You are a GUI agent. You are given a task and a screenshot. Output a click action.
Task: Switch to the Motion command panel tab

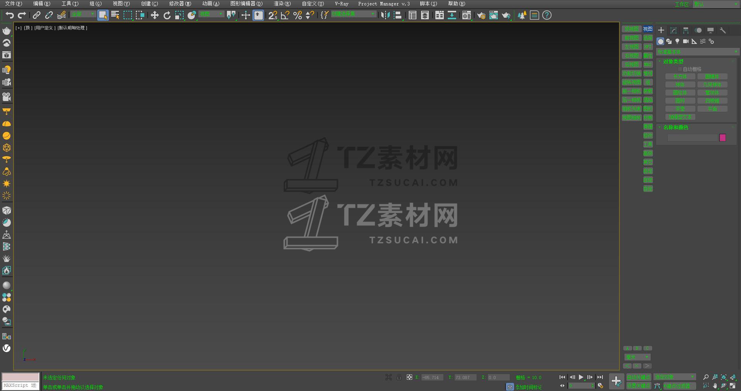click(698, 30)
